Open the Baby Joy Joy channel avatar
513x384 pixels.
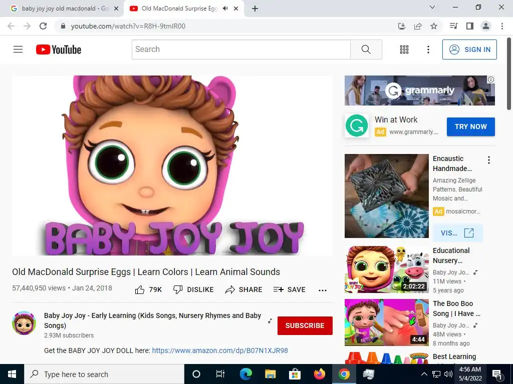tap(24, 323)
